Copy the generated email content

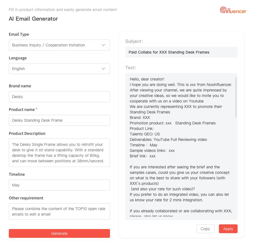coord(205,229)
